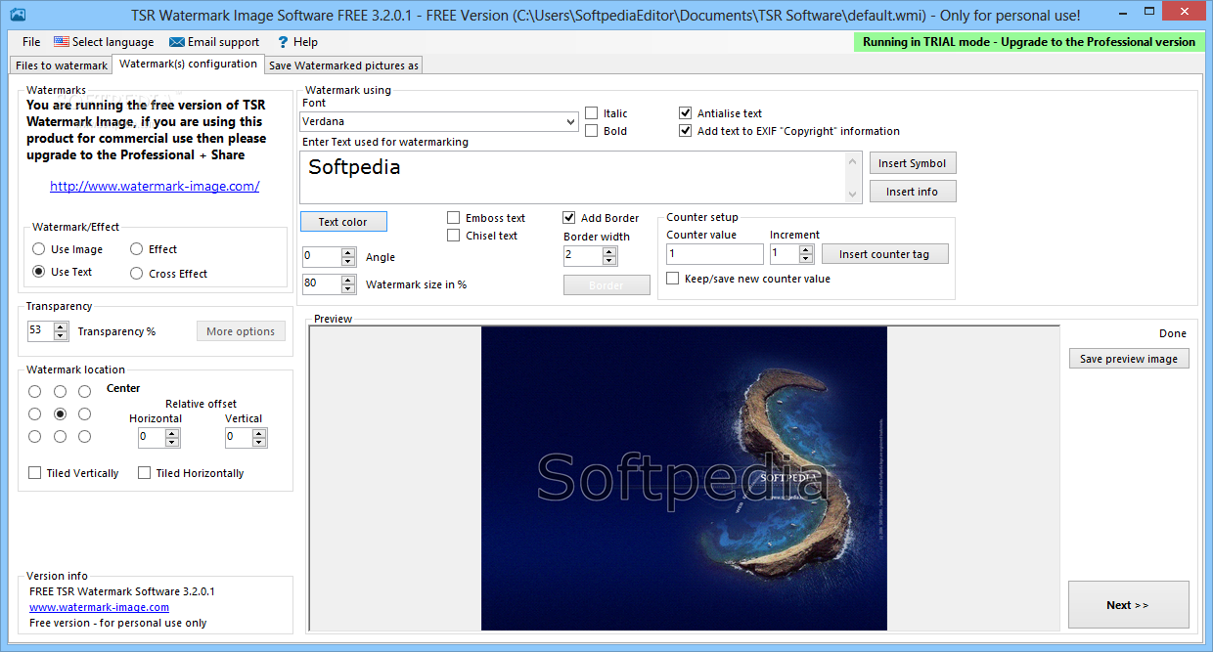Click the Insert Symbol button
Viewport: 1213px width, 652px height.
(913, 163)
